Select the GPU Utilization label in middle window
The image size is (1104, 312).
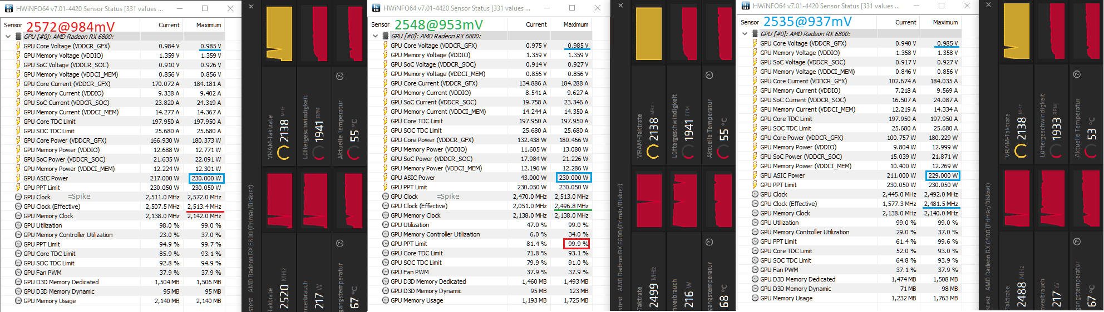(x=410, y=225)
